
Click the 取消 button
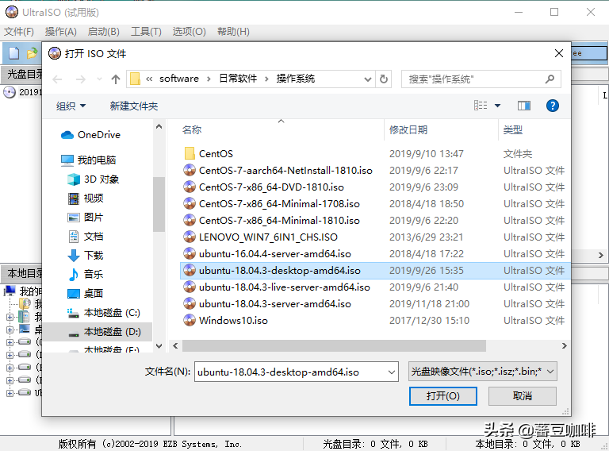pos(522,395)
